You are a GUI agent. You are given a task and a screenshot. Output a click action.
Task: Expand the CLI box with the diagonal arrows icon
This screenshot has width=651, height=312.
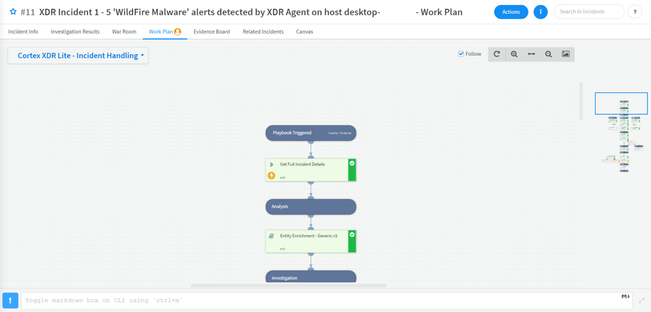tap(642, 301)
